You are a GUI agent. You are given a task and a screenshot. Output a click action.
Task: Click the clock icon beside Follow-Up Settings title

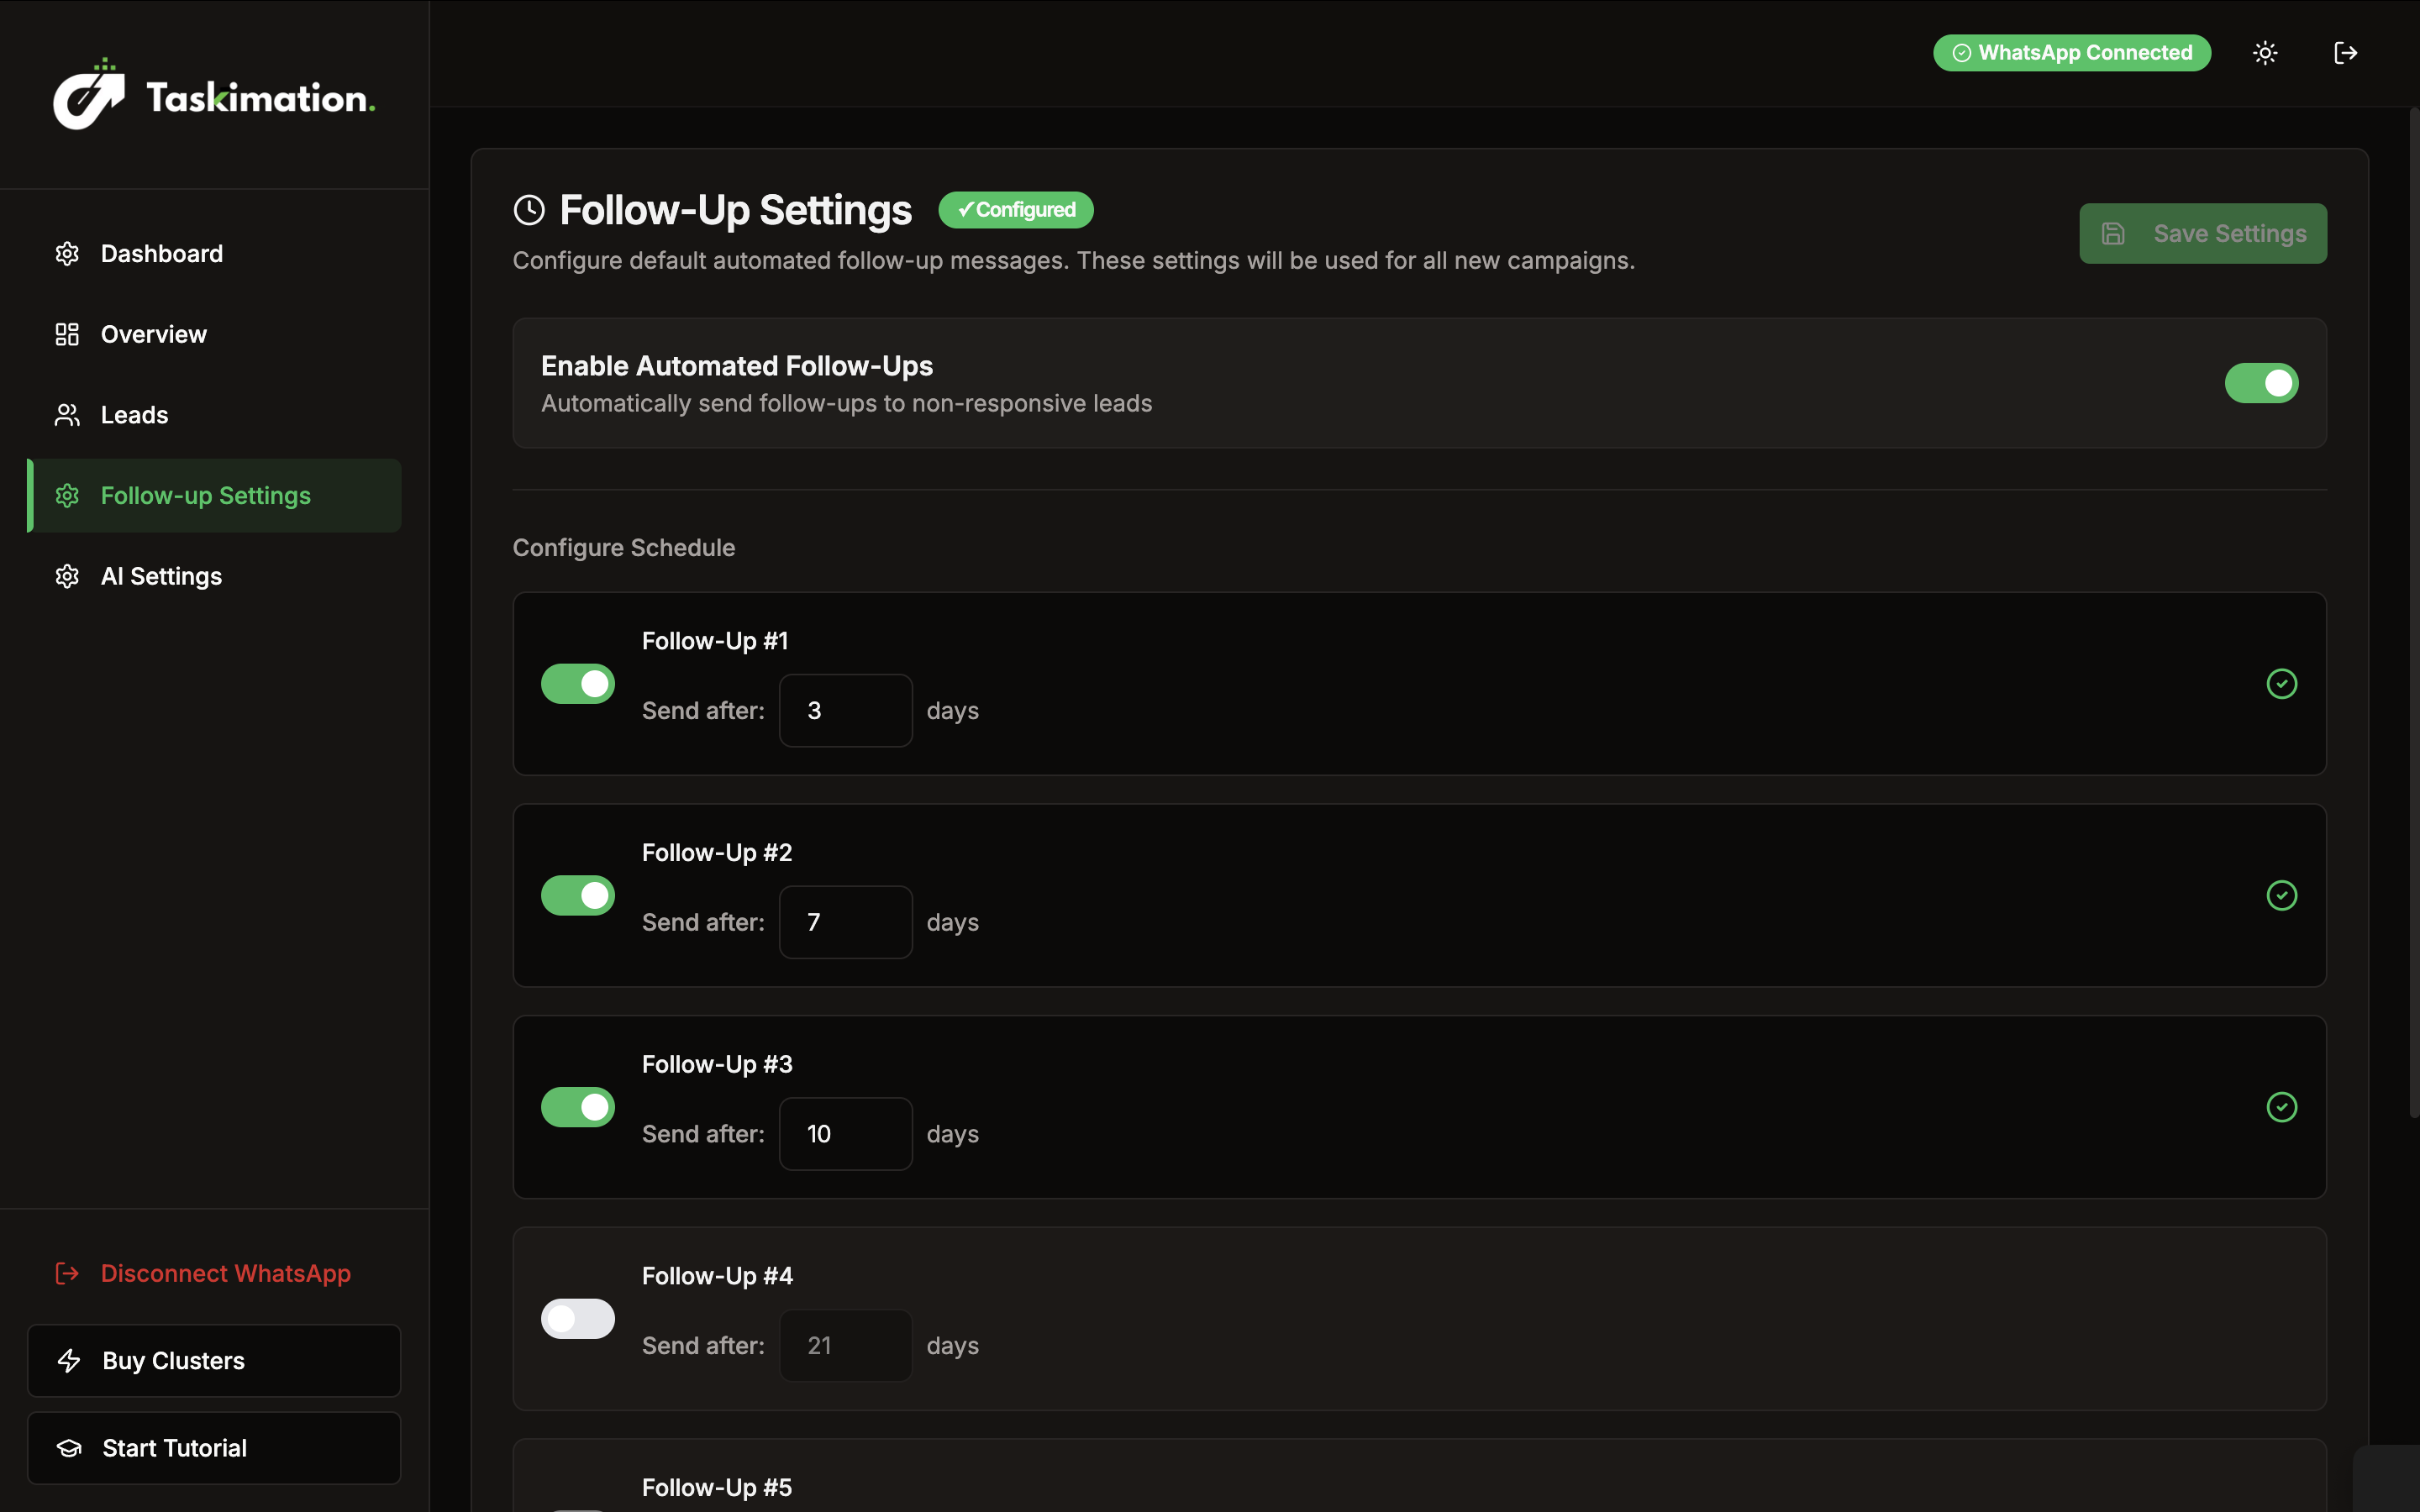(529, 210)
